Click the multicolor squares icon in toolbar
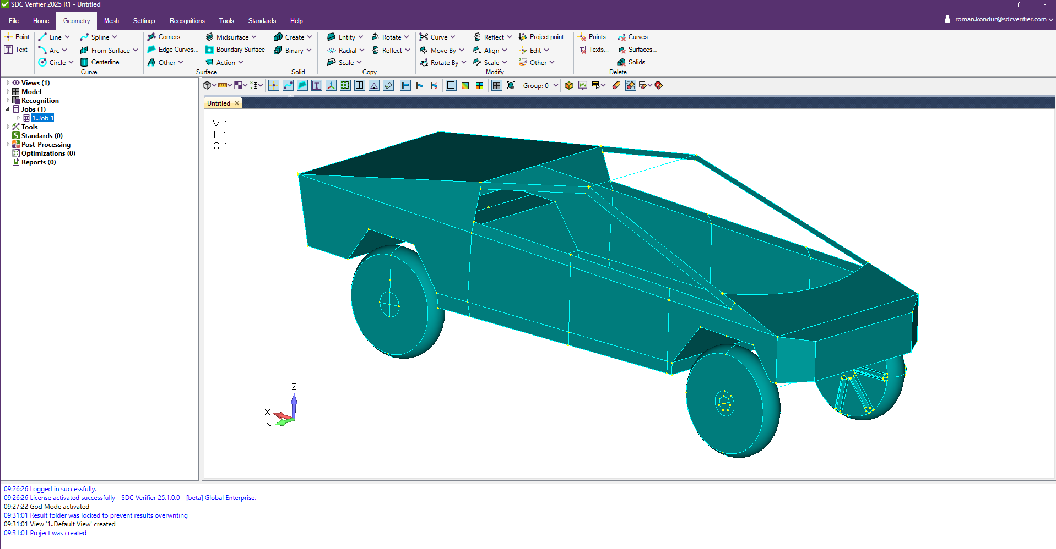This screenshot has width=1056, height=549. 480,85
